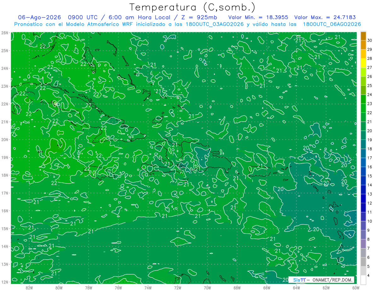Viewport: 378px width, 292px height.
Task: Click the '24N' latitude axis label
Action: (x=4, y=68)
